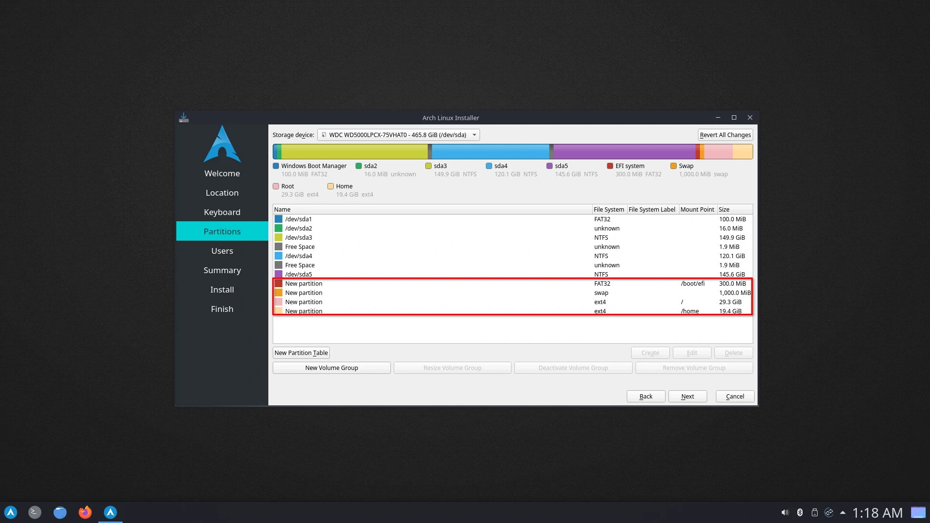This screenshot has height=523, width=930.
Task: Click the purple sda5 segment in partition bar
Action: pyautogui.click(x=624, y=152)
